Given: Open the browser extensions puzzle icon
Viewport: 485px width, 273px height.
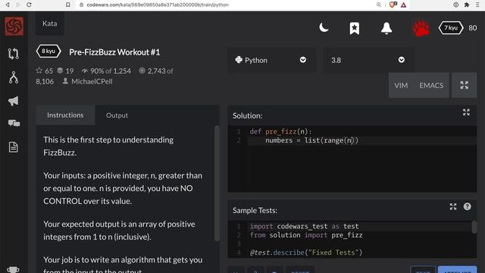Looking at the screenshot, I should click(x=467, y=5).
